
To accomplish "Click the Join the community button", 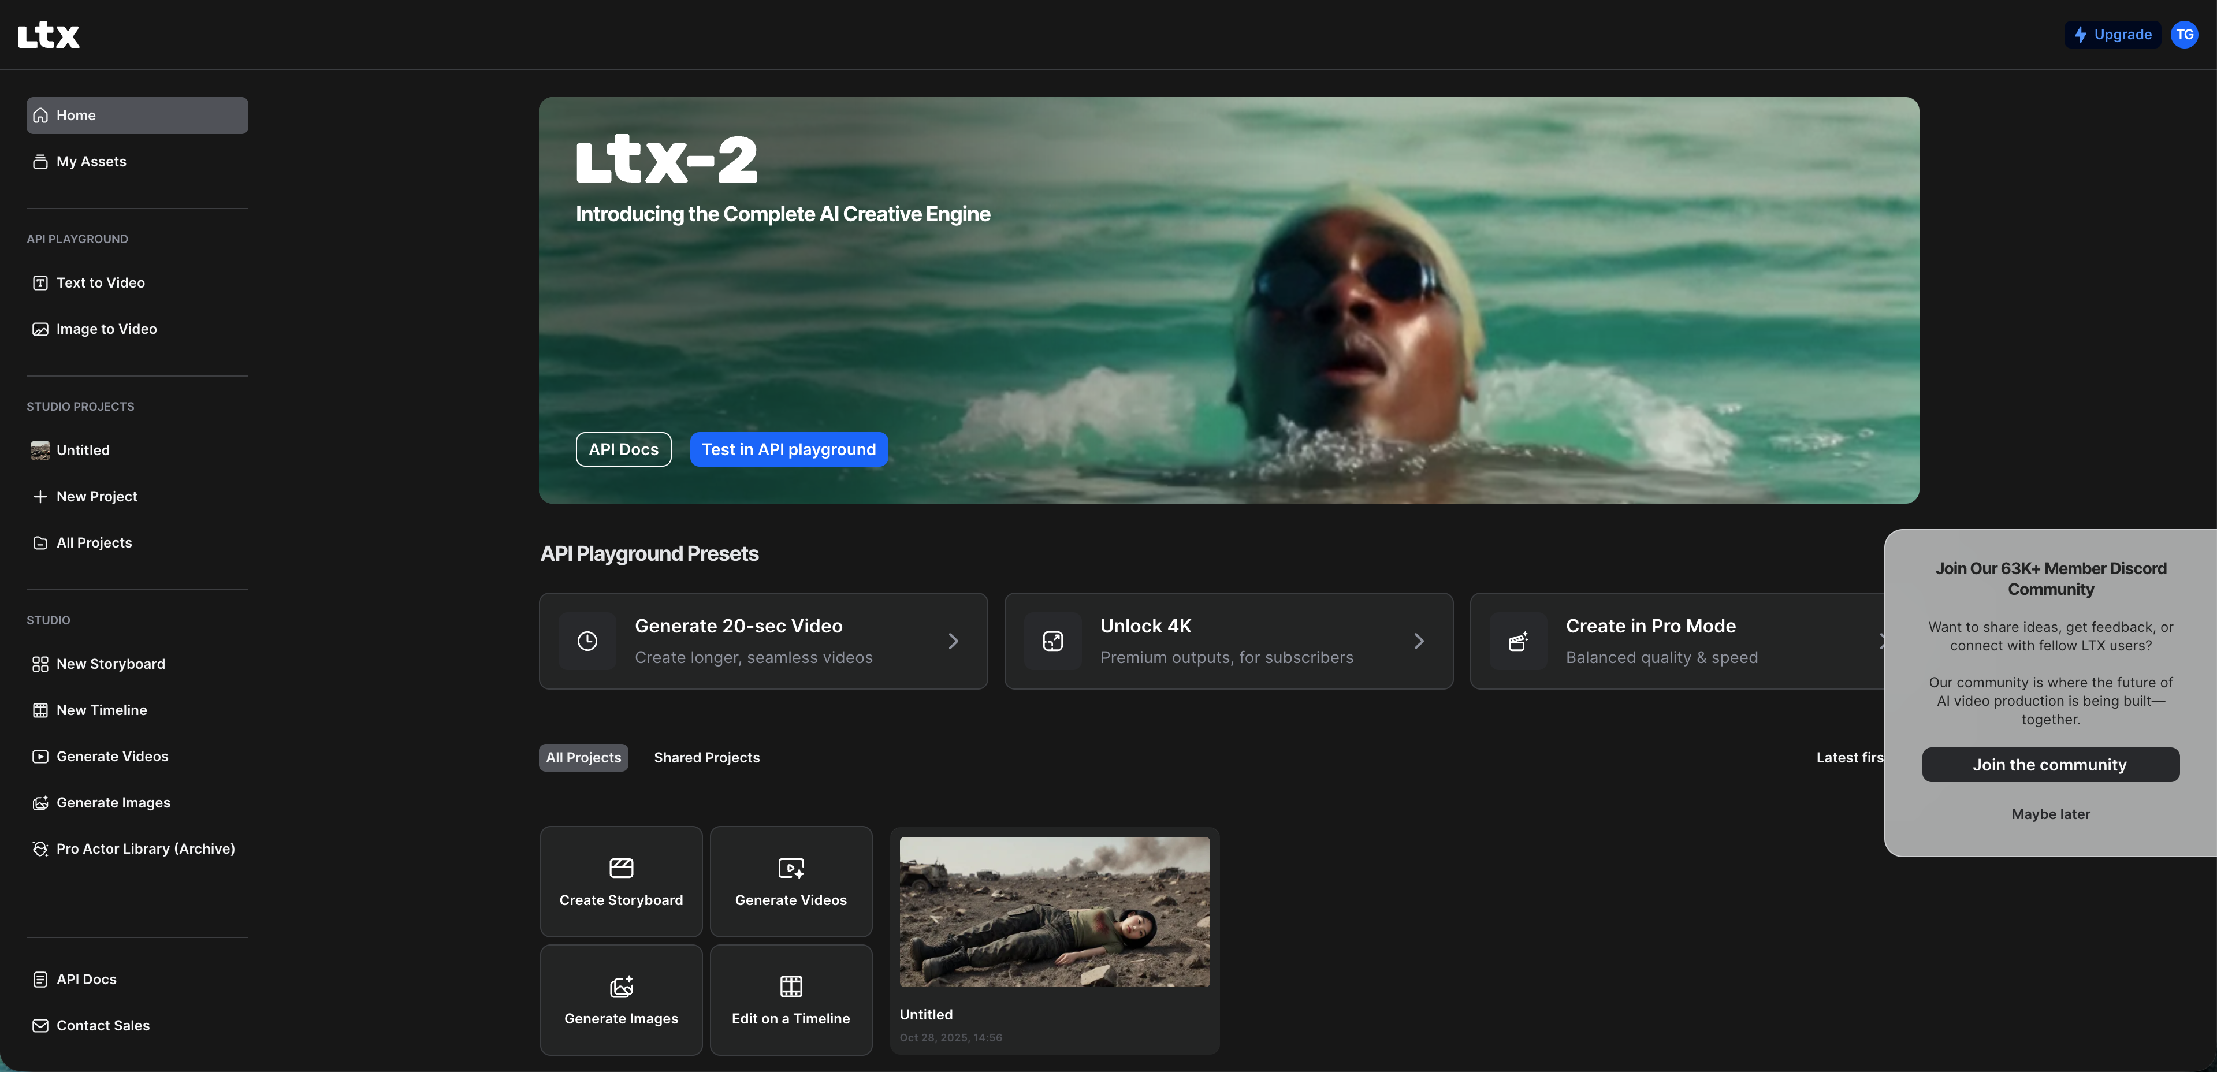I will point(2049,765).
